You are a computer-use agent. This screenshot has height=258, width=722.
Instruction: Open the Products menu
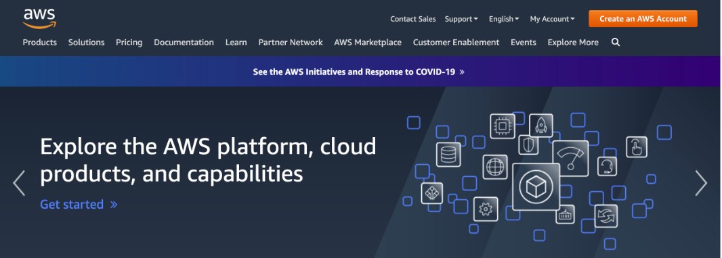[39, 43]
